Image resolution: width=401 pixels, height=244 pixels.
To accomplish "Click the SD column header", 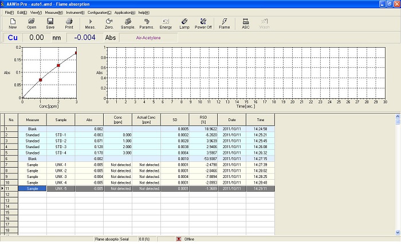I will pos(175,119).
